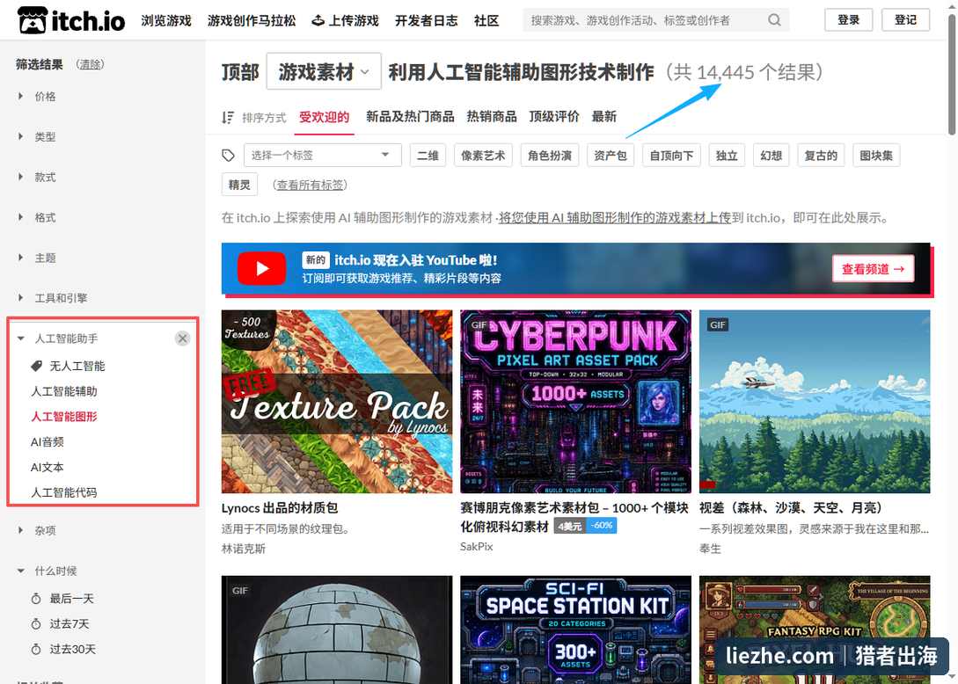Click the clock icon beside 最后一天
Image resolution: width=958 pixels, height=684 pixels.
click(x=36, y=599)
